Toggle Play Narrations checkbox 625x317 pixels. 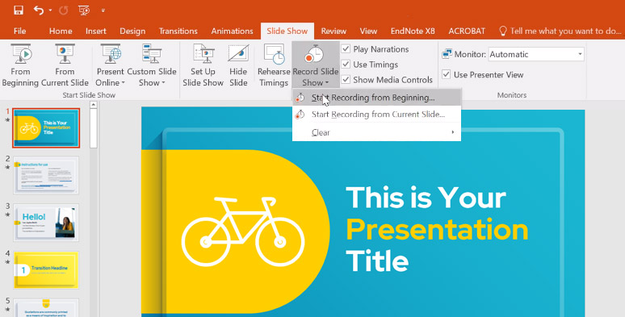tap(346, 49)
